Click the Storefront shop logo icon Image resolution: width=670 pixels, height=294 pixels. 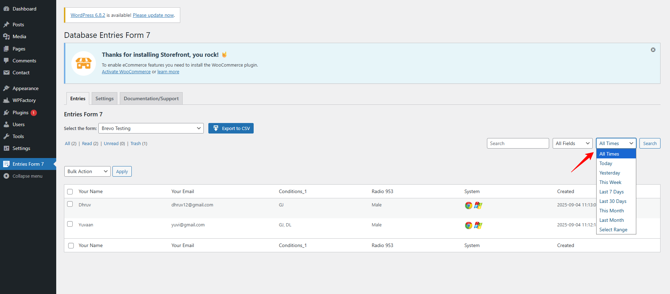tap(84, 63)
